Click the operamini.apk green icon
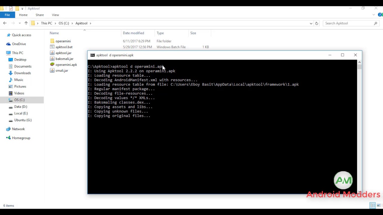383x215 pixels. coord(52,64)
